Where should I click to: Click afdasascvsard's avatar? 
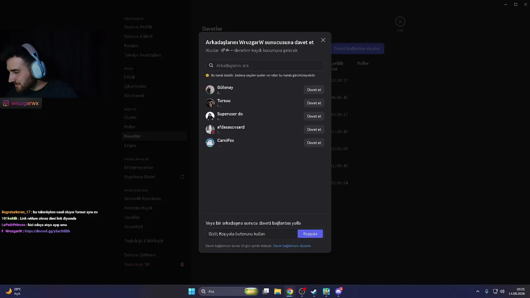(210, 130)
